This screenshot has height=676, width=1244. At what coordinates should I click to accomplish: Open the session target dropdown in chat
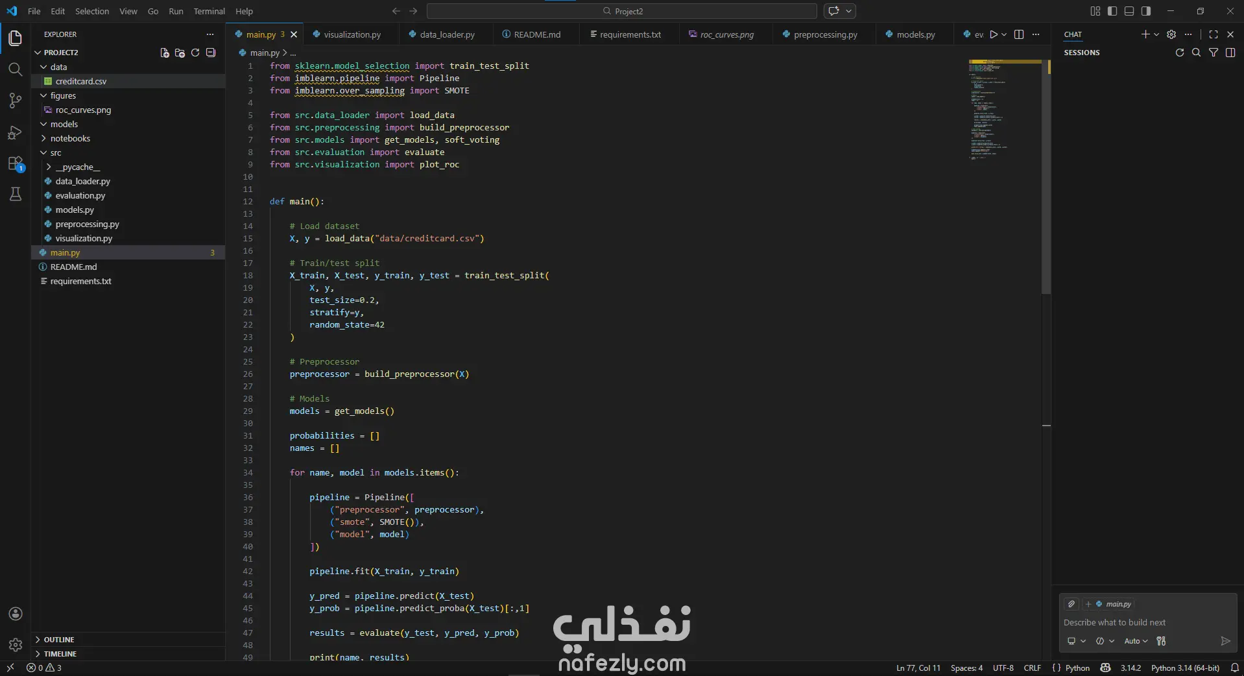pos(1077,641)
